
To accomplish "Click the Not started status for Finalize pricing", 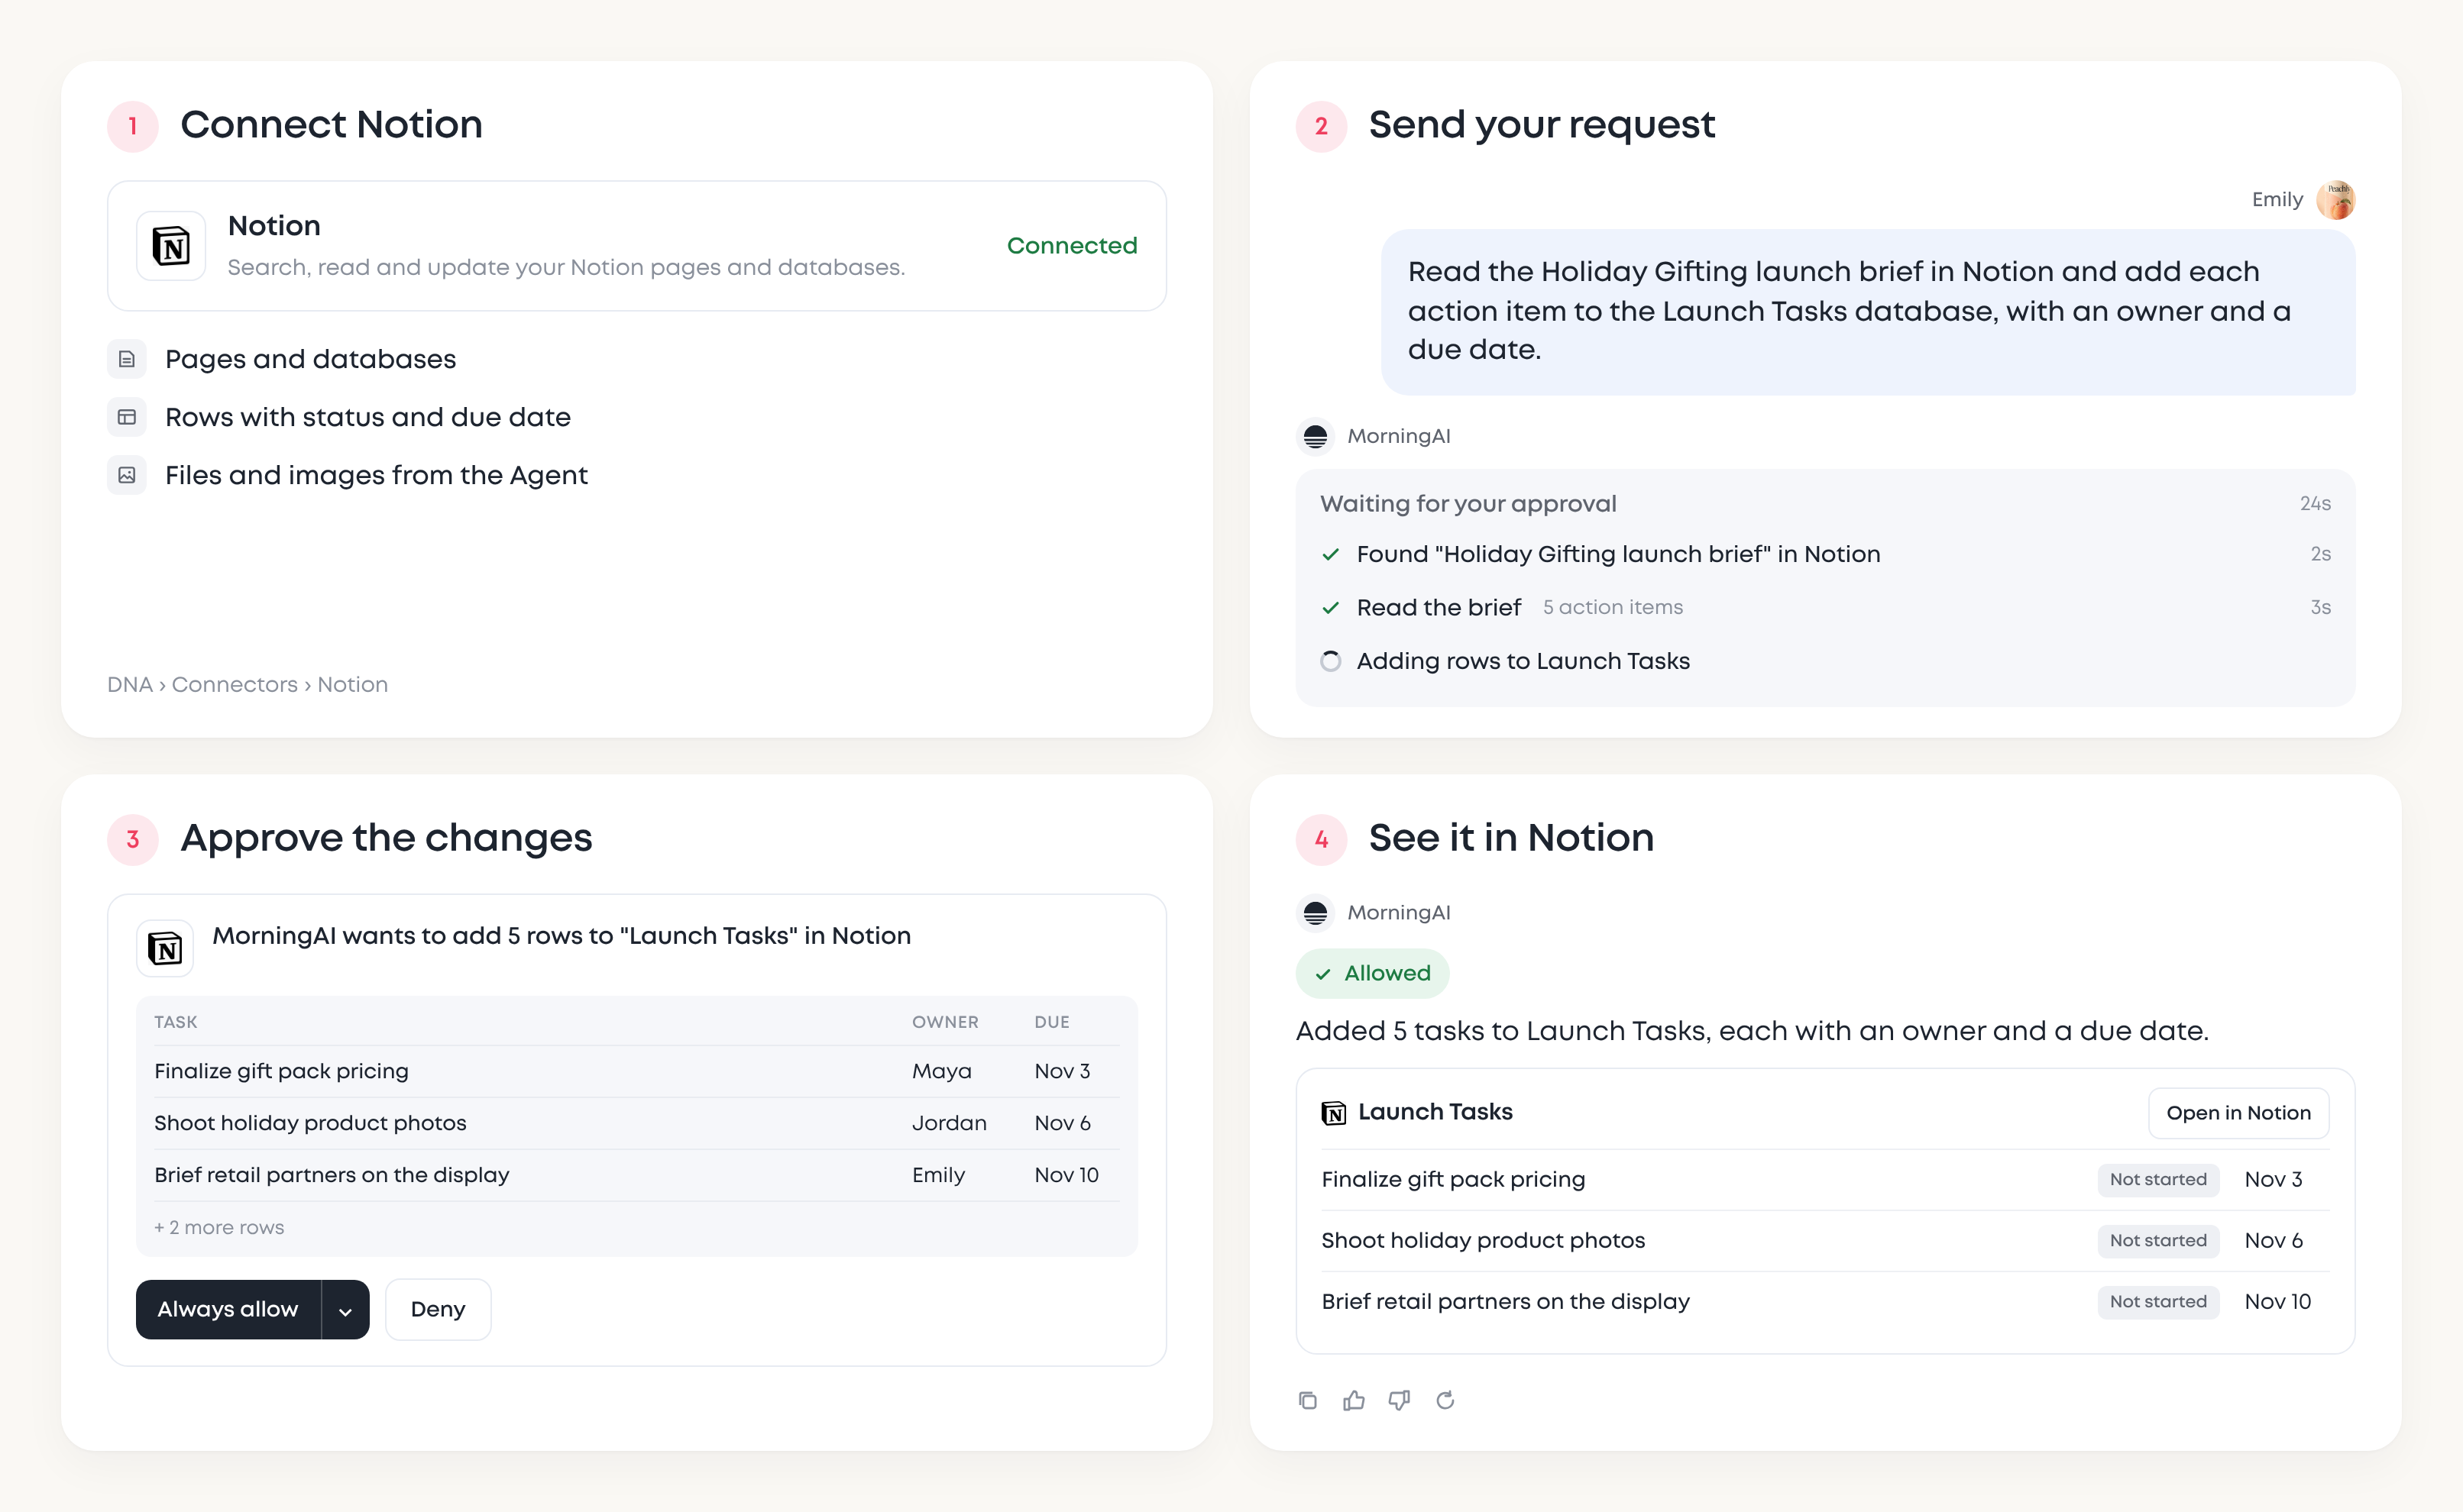I will click(x=2158, y=1180).
